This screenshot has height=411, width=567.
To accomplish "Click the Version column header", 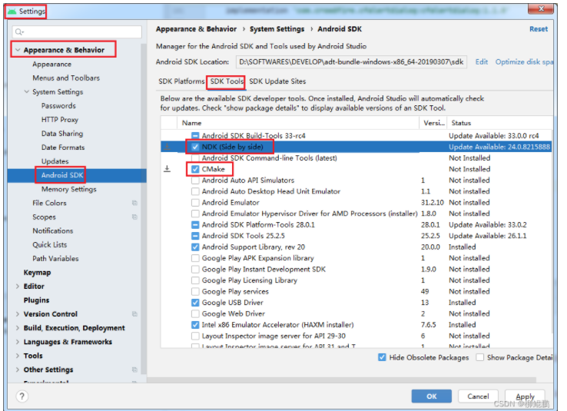I will click(x=433, y=123).
